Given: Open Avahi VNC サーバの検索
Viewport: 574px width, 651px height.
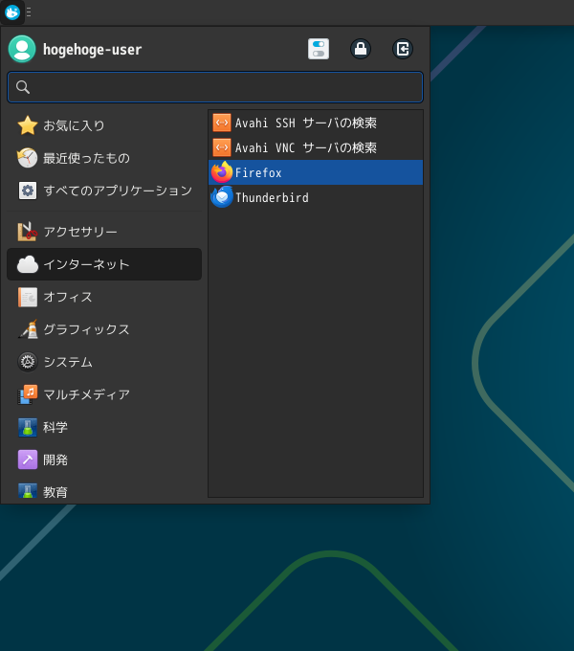Looking at the screenshot, I should pos(316,147).
